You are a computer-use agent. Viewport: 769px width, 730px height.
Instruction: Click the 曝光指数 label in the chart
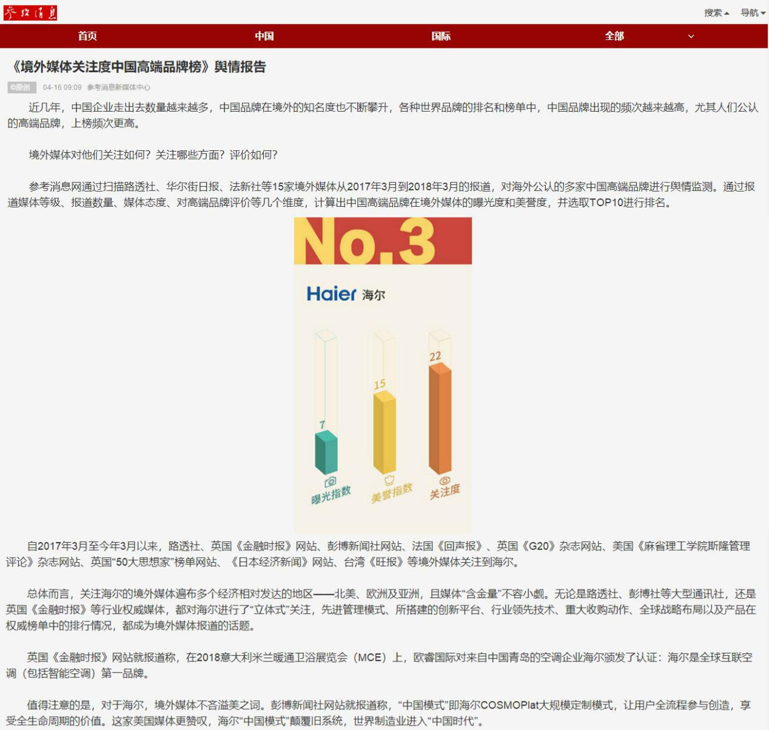pos(331,495)
